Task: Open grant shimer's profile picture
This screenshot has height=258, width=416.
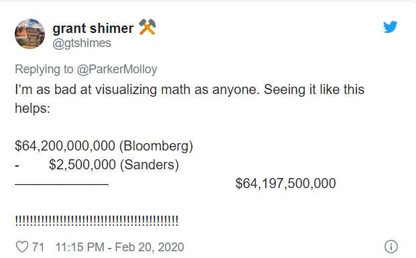Action: (x=30, y=34)
